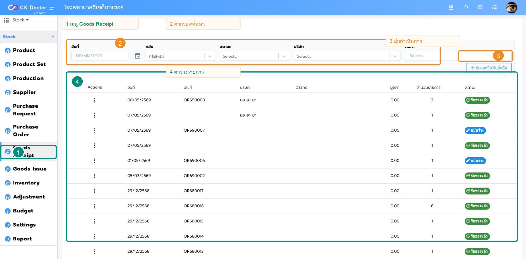Image resolution: width=526 pixels, height=259 pixels.
Task: Open Adjustment in sidebar
Action: (29, 197)
